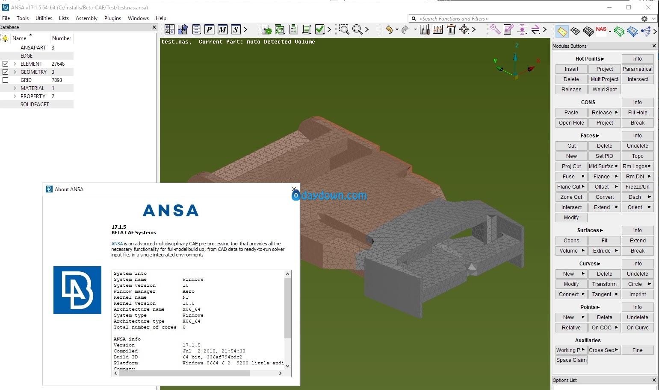The image size is (659, 390).
Task: Expand the PROPERTY tree row
Action: 15,96
